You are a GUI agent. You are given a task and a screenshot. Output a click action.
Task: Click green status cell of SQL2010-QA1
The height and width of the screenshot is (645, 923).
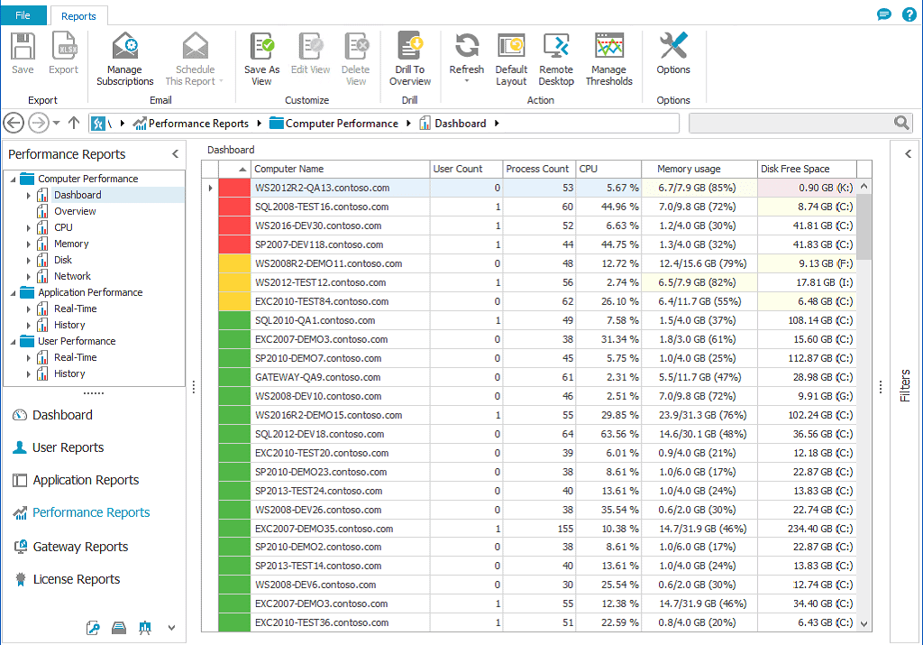point(234,320)
